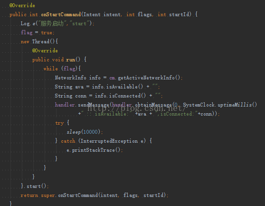Click the @Override annotation above run()
265x206 pixels.
click(45, 50)
